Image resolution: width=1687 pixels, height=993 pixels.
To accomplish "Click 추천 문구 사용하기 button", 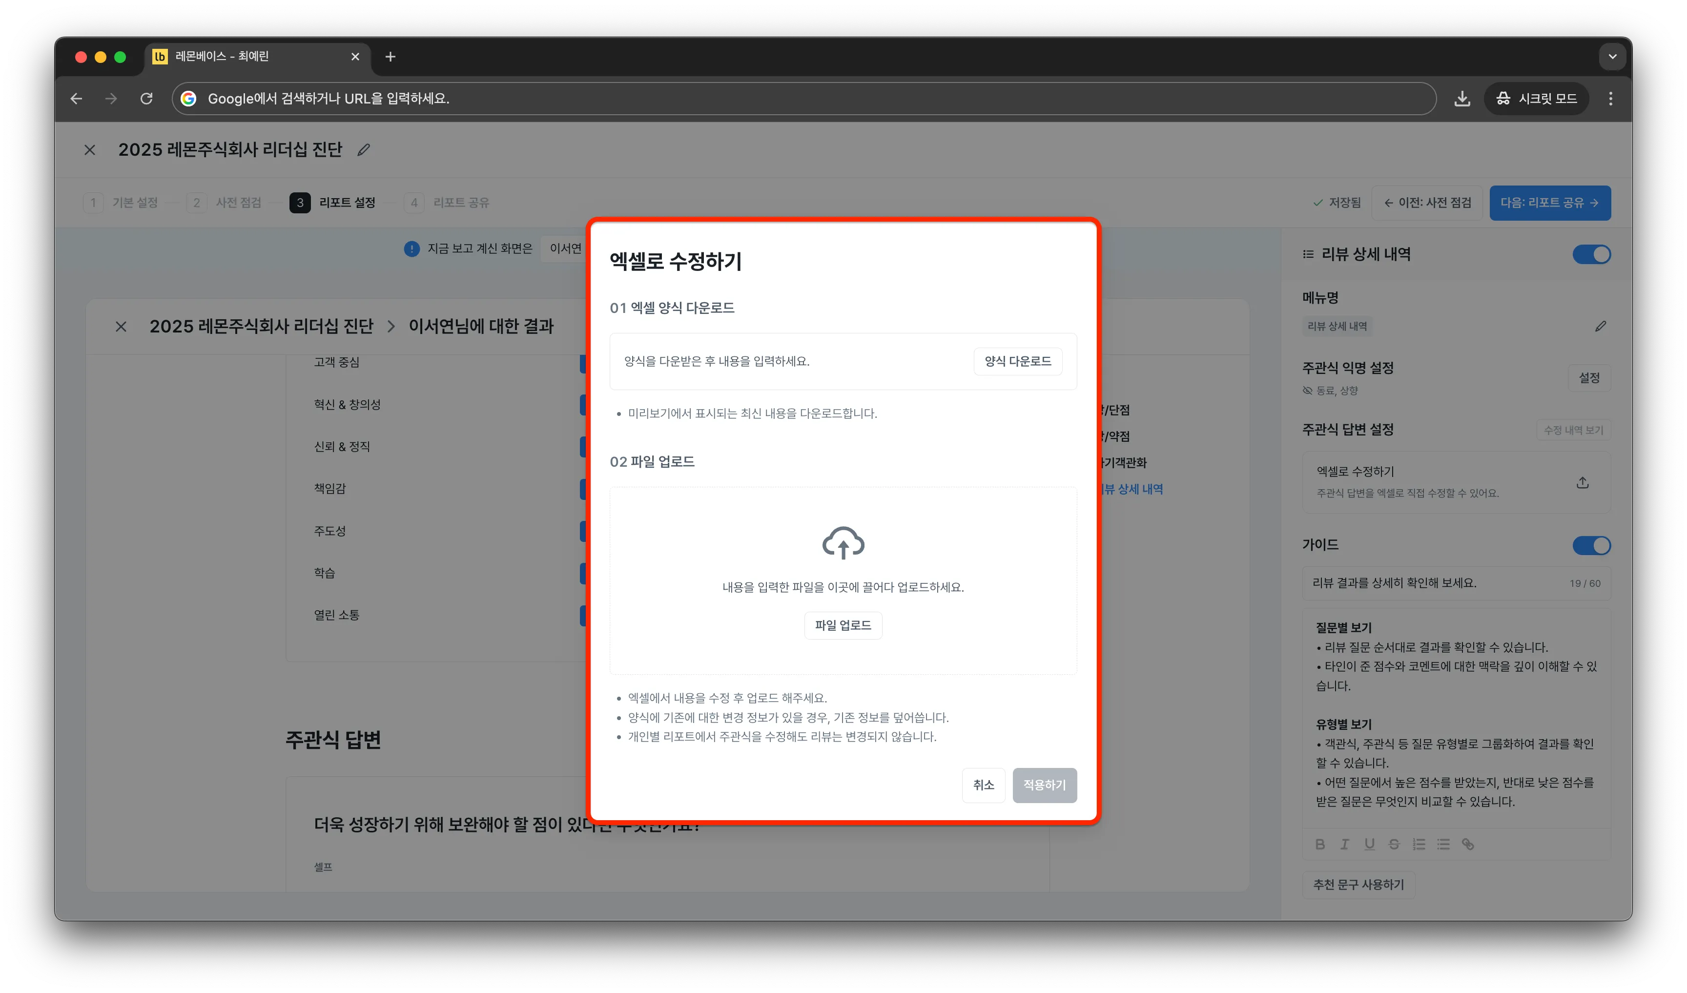I will click(1358, 885).
